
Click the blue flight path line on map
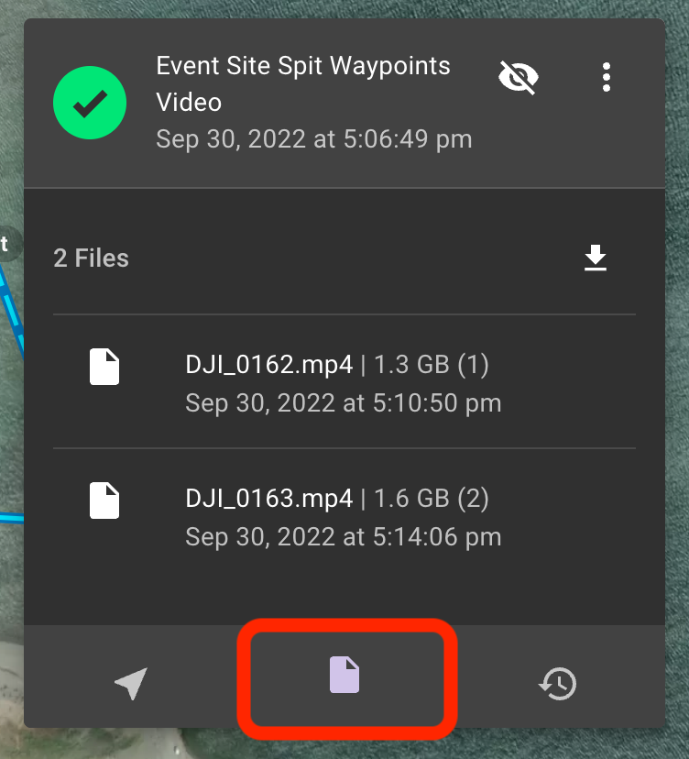11,310
